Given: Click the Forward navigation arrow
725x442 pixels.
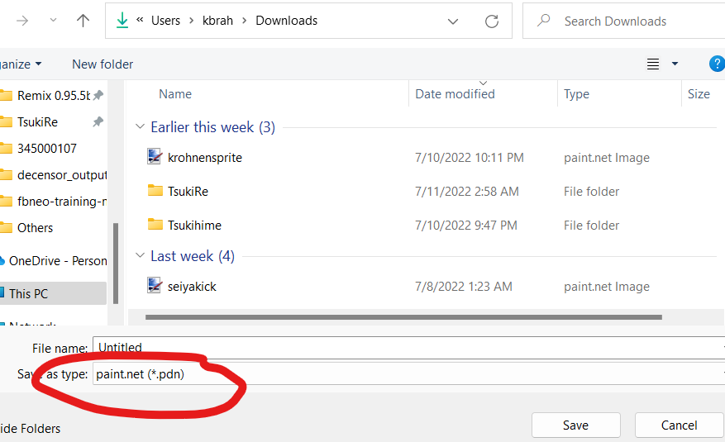Looking at the screenshot, I should [22, 21].
